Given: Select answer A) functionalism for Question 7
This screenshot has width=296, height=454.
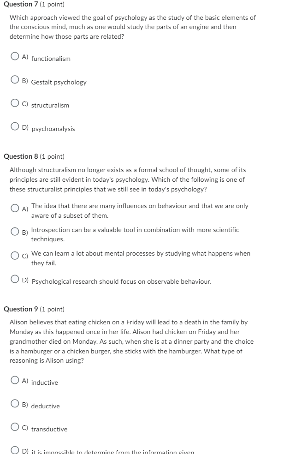Looking at the screenshot, I should tap(14, 56).
